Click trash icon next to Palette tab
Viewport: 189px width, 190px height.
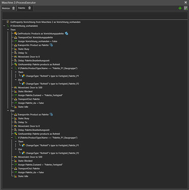(29, 8)
